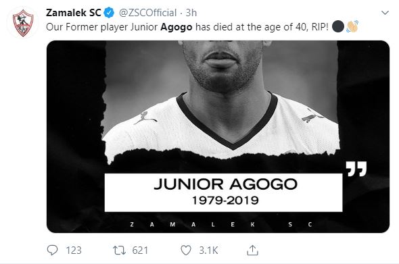Like the tweet with the heart icon

(186, 250)
